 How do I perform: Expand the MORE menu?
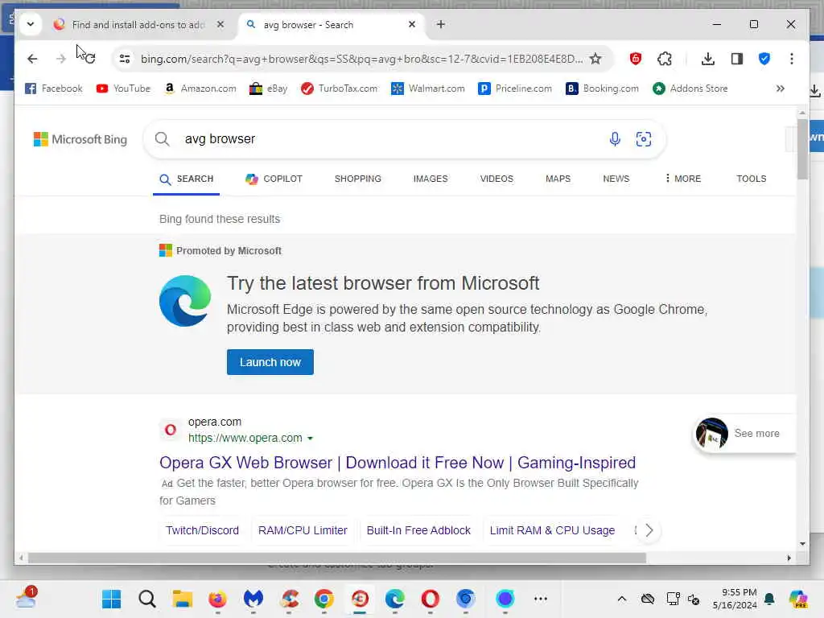tap(682, 179)
